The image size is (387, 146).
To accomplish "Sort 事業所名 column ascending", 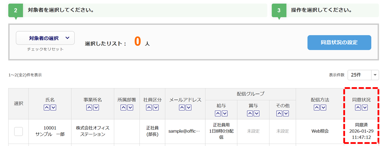I will click(89, 108).
